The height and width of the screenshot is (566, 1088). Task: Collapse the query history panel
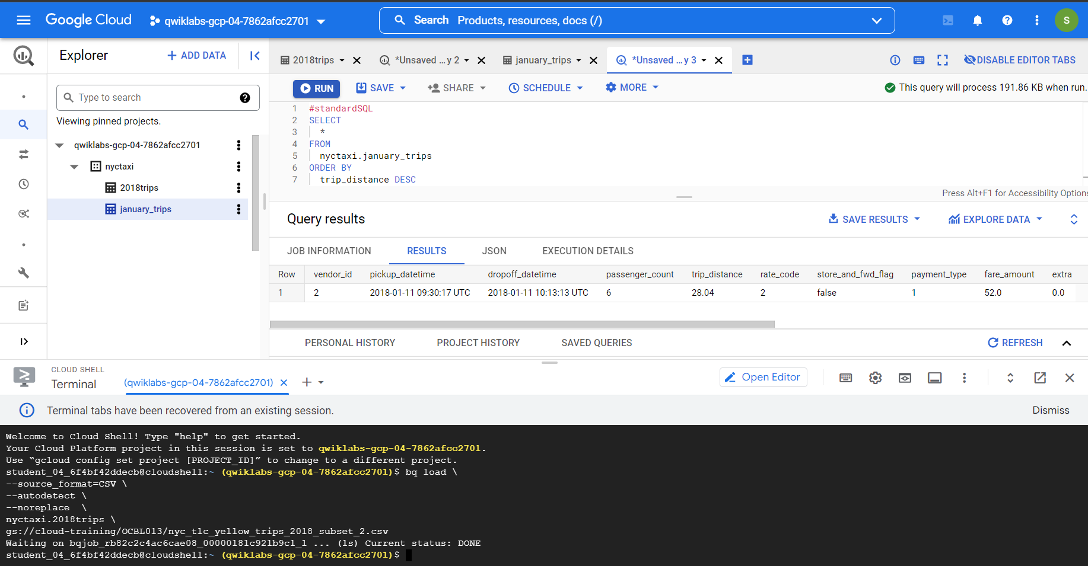[1067, 343]
